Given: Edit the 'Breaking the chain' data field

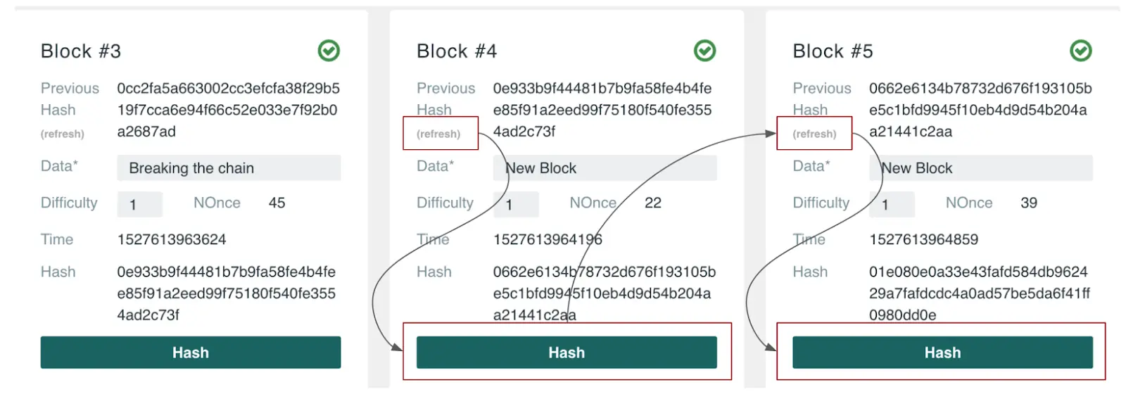Looking at the screenshot, I should (229, 168).
